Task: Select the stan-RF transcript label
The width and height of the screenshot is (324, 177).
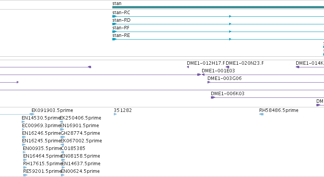Action: pyautogui.click(x=121, y=28)
